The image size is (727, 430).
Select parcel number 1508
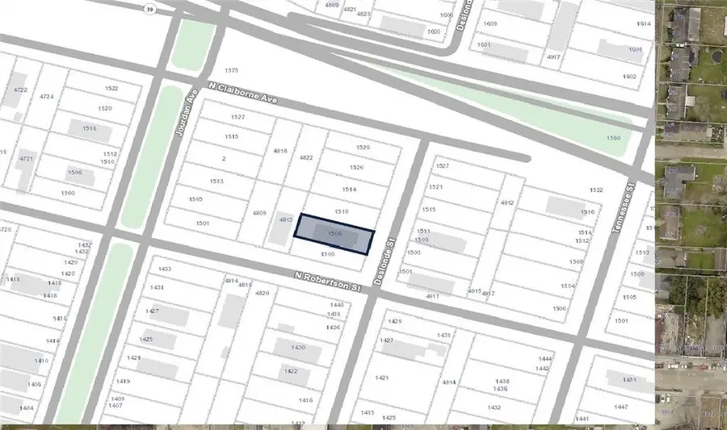(576, 262)
